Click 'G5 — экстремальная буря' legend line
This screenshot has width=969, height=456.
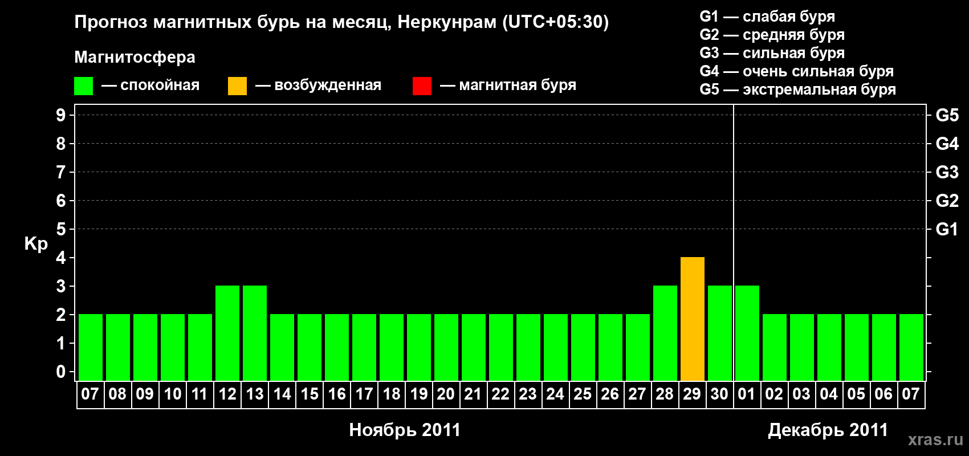[797, 89]
